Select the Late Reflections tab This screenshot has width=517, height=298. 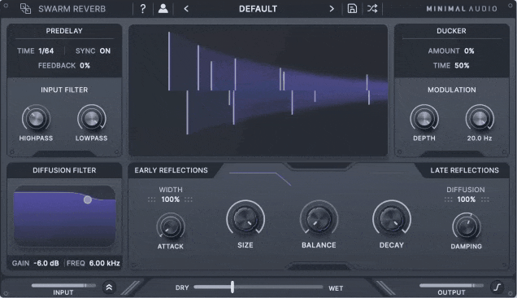(464, 170)
